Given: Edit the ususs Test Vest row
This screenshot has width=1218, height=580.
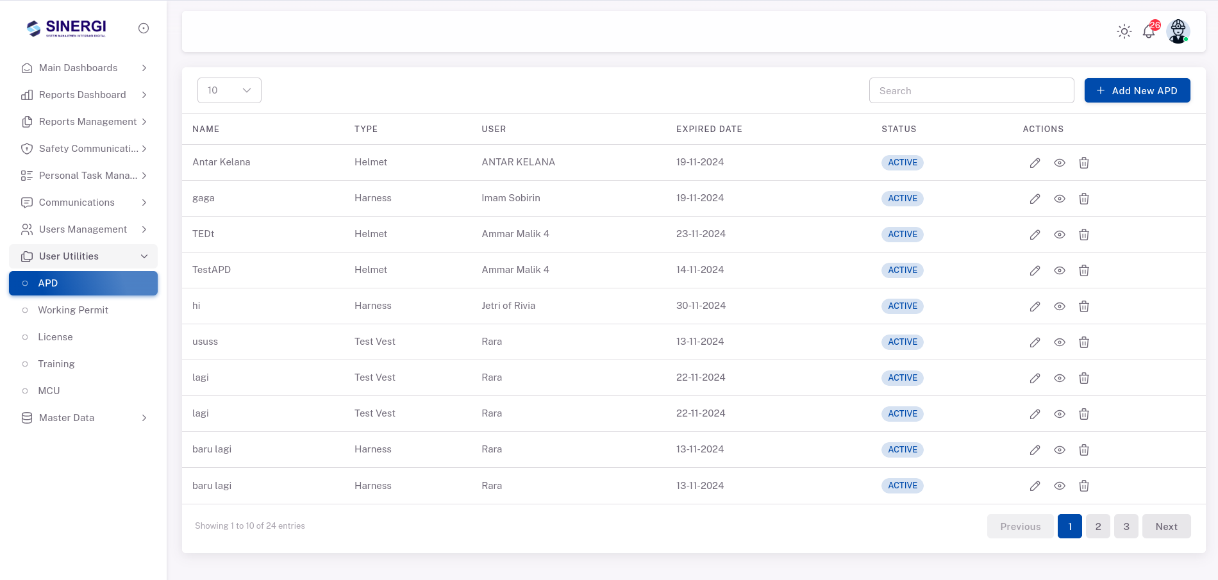Looking at the screenshot, I should pyautogui.click(x=1035, y=342).
